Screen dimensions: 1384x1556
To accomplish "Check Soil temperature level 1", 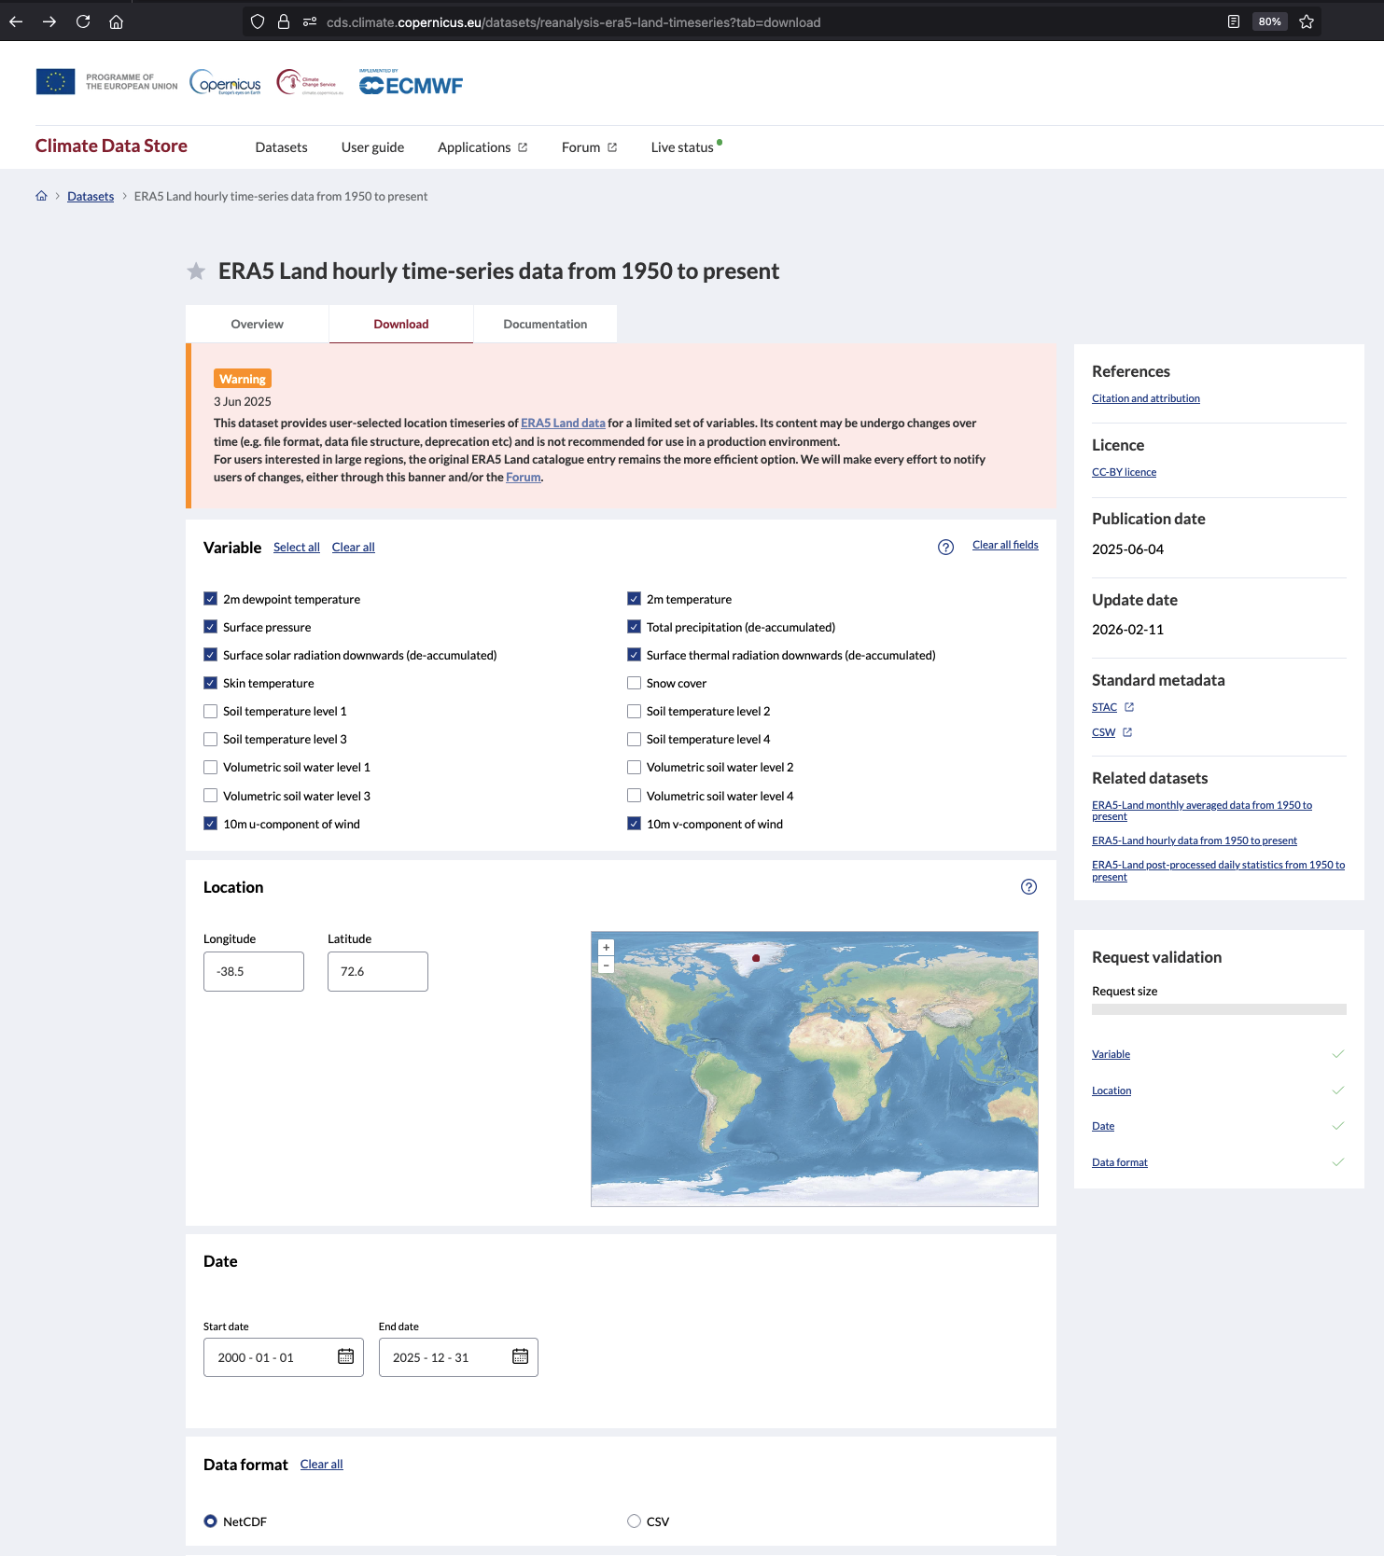I will pos(211,712).
